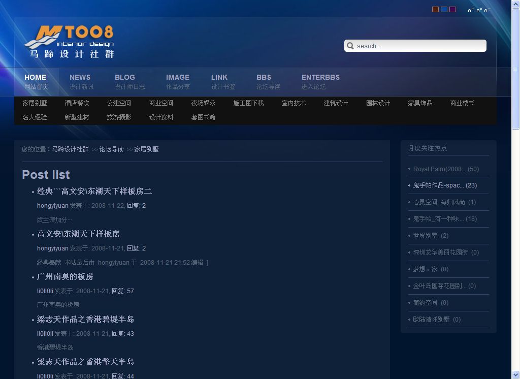Screen dimensions: 520x379
Task: Select the 商业空间 category
Action: click(161, 103)
